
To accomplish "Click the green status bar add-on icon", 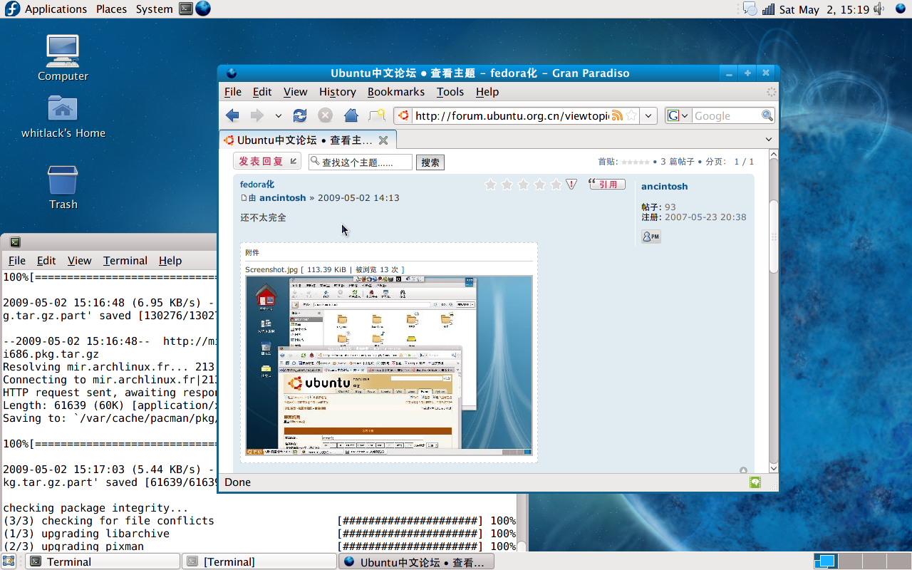I will 755,482.
